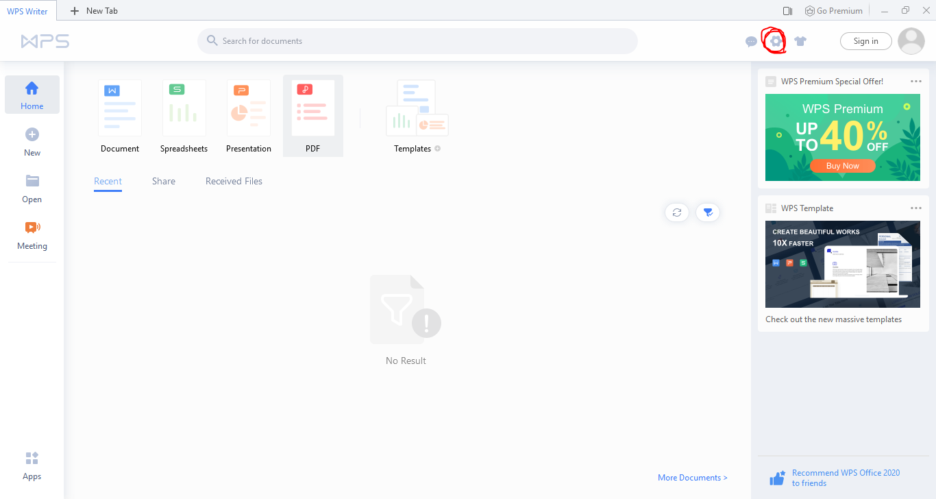Click the New sidebar plus icon
Viewport: 936px width, 499px height.
(x=32, y=134)
